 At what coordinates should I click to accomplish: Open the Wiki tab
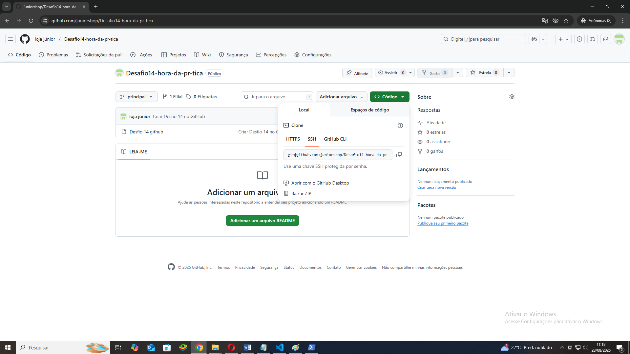(202, 55)
